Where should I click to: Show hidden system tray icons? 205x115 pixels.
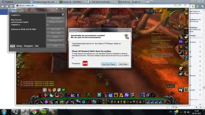[x=181, y=112]
